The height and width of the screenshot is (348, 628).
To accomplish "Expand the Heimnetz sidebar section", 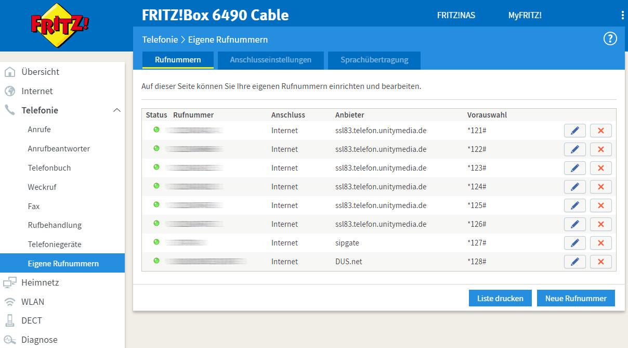I will pyautogui.click(x=40, y=282).
